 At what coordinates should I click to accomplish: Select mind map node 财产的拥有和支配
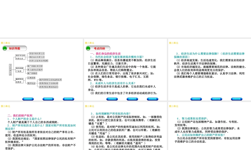pyautogui.click(x=35, y=66)
